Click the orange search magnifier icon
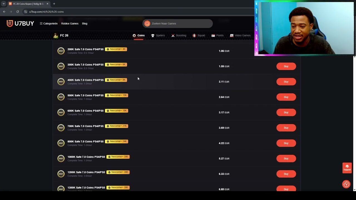The width and height of the screenshot is (356, 200). point(147,24)
